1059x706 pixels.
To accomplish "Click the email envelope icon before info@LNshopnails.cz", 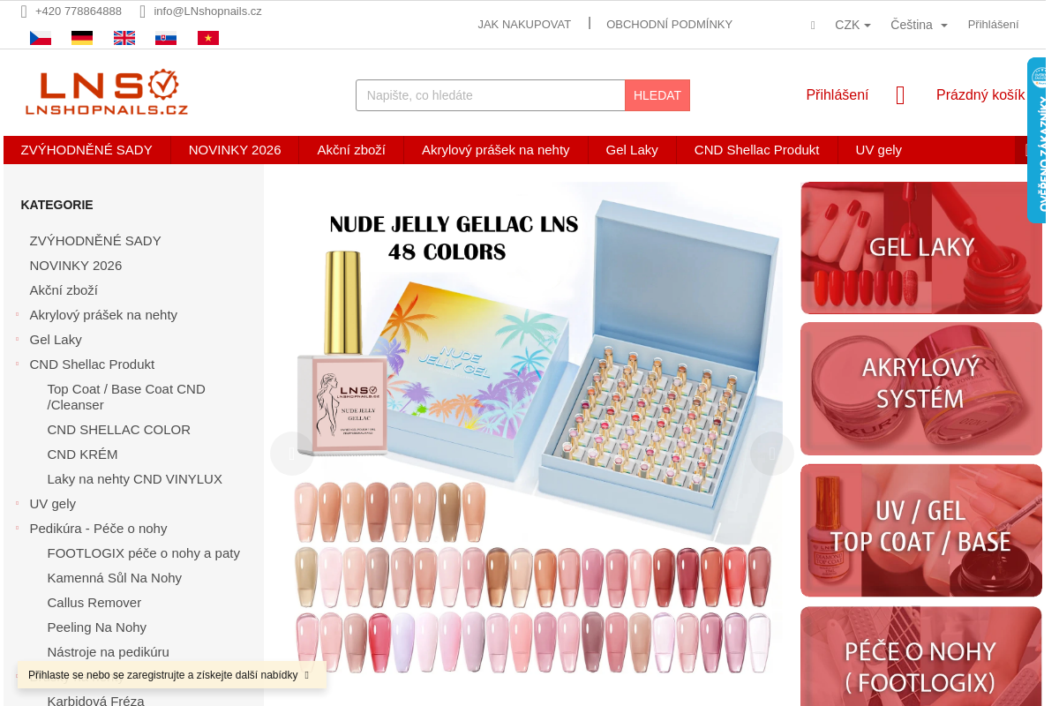I will 143,11.
